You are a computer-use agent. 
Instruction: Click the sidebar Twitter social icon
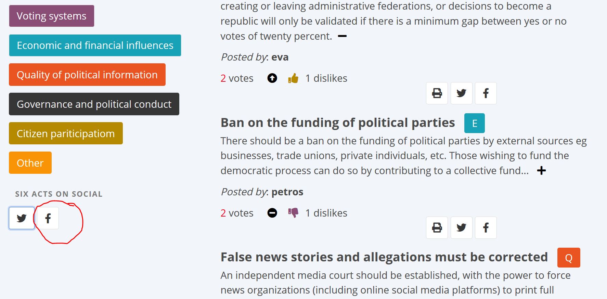pos(22,218)
